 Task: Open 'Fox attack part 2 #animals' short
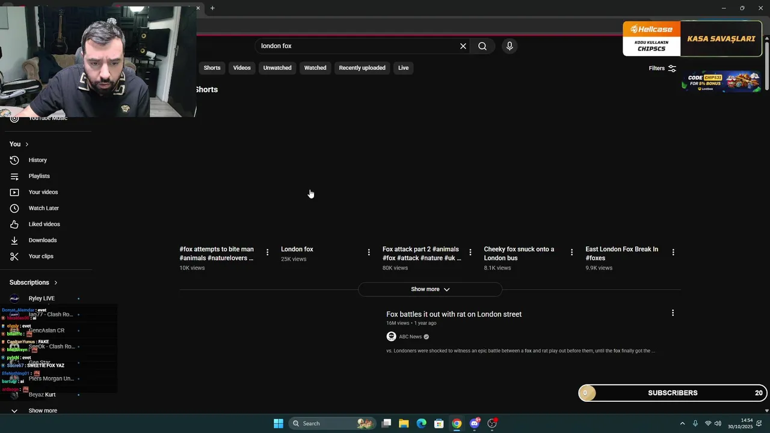[x=422, y=254]
